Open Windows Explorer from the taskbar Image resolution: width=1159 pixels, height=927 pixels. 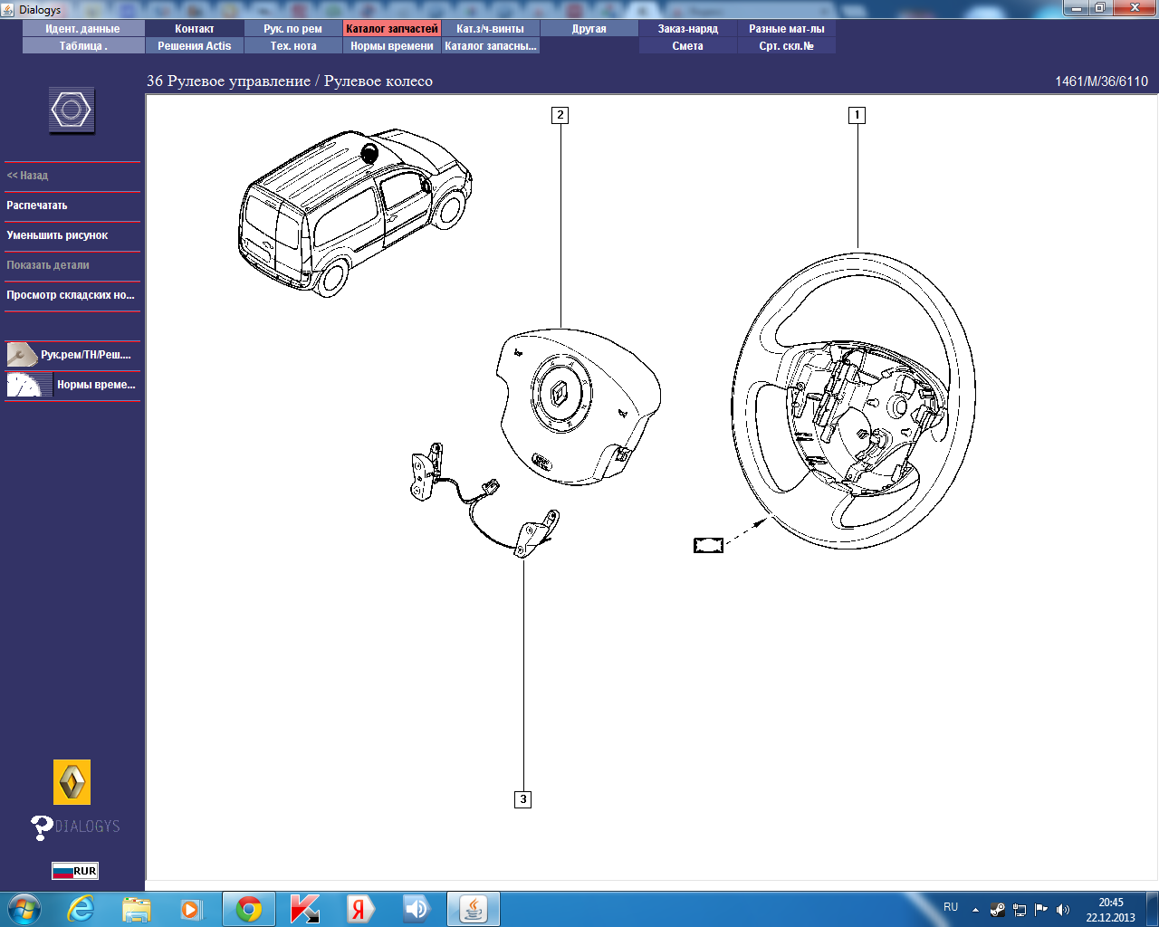(x=137, y=909)
